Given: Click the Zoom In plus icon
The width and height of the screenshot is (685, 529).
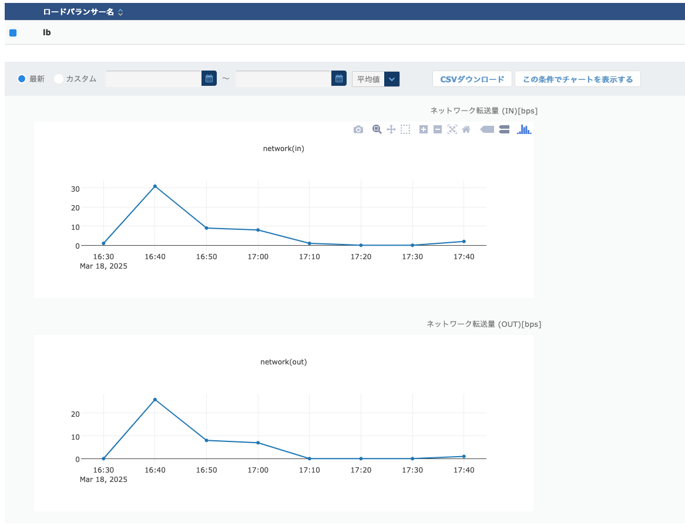Looking at the screenshot, I should [424, 129].
